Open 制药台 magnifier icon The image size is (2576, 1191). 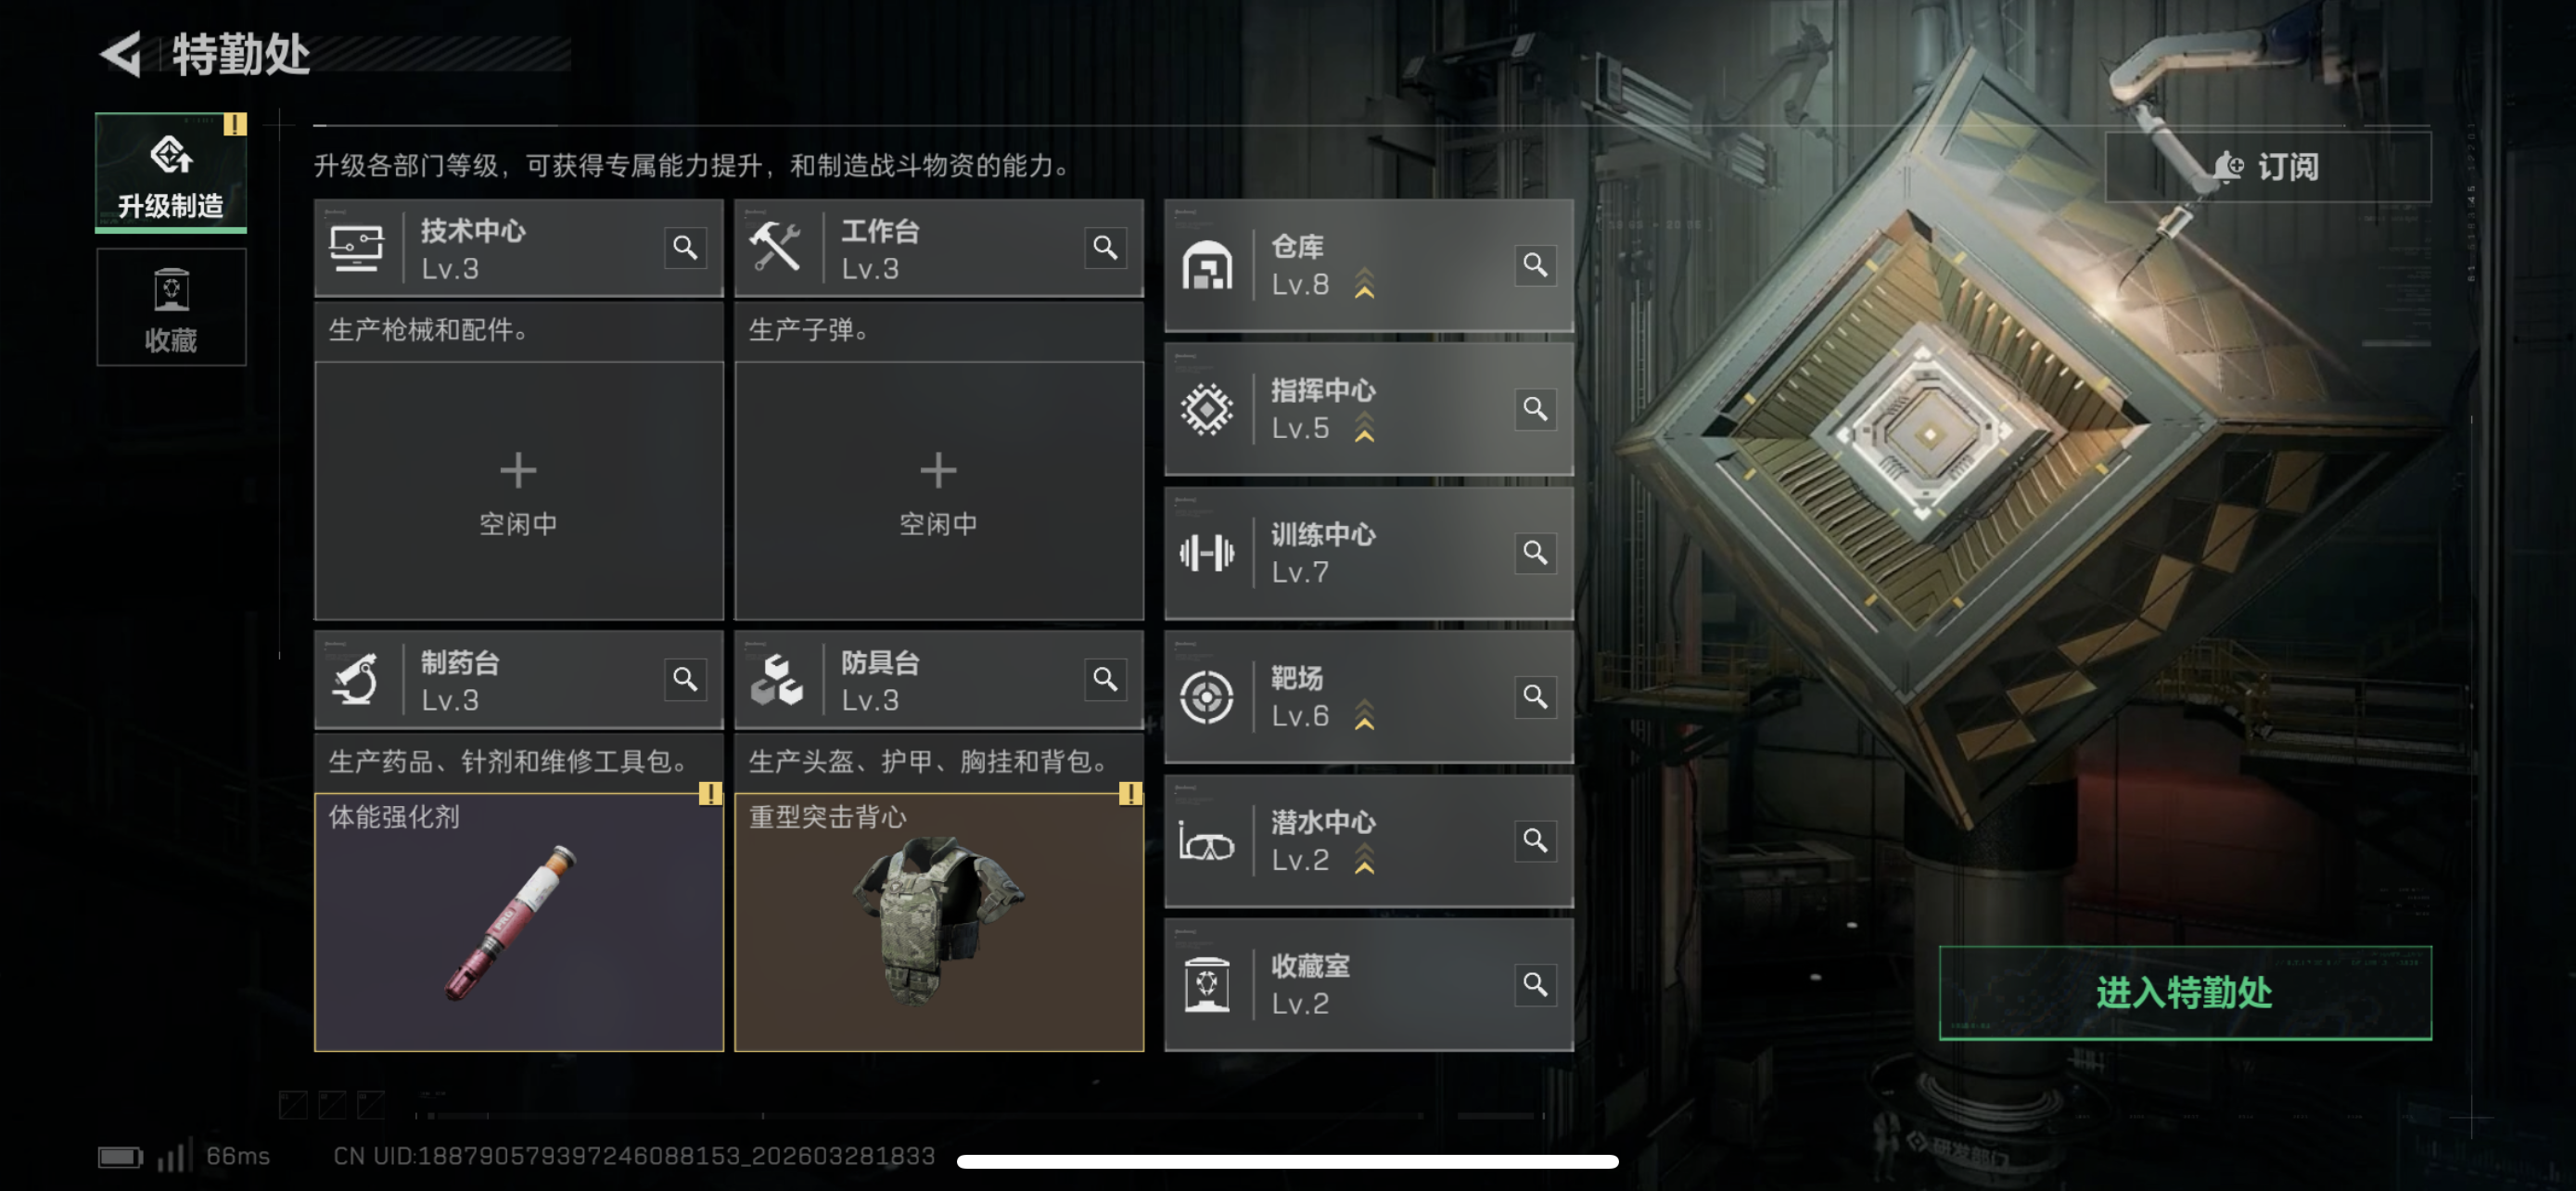(685, 680)
